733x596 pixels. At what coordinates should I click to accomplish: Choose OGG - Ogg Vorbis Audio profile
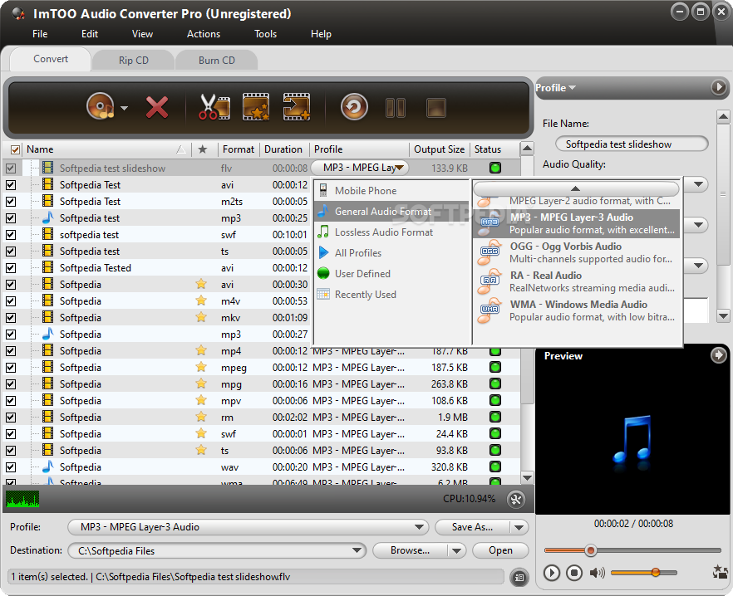click(x=577, y=252)
